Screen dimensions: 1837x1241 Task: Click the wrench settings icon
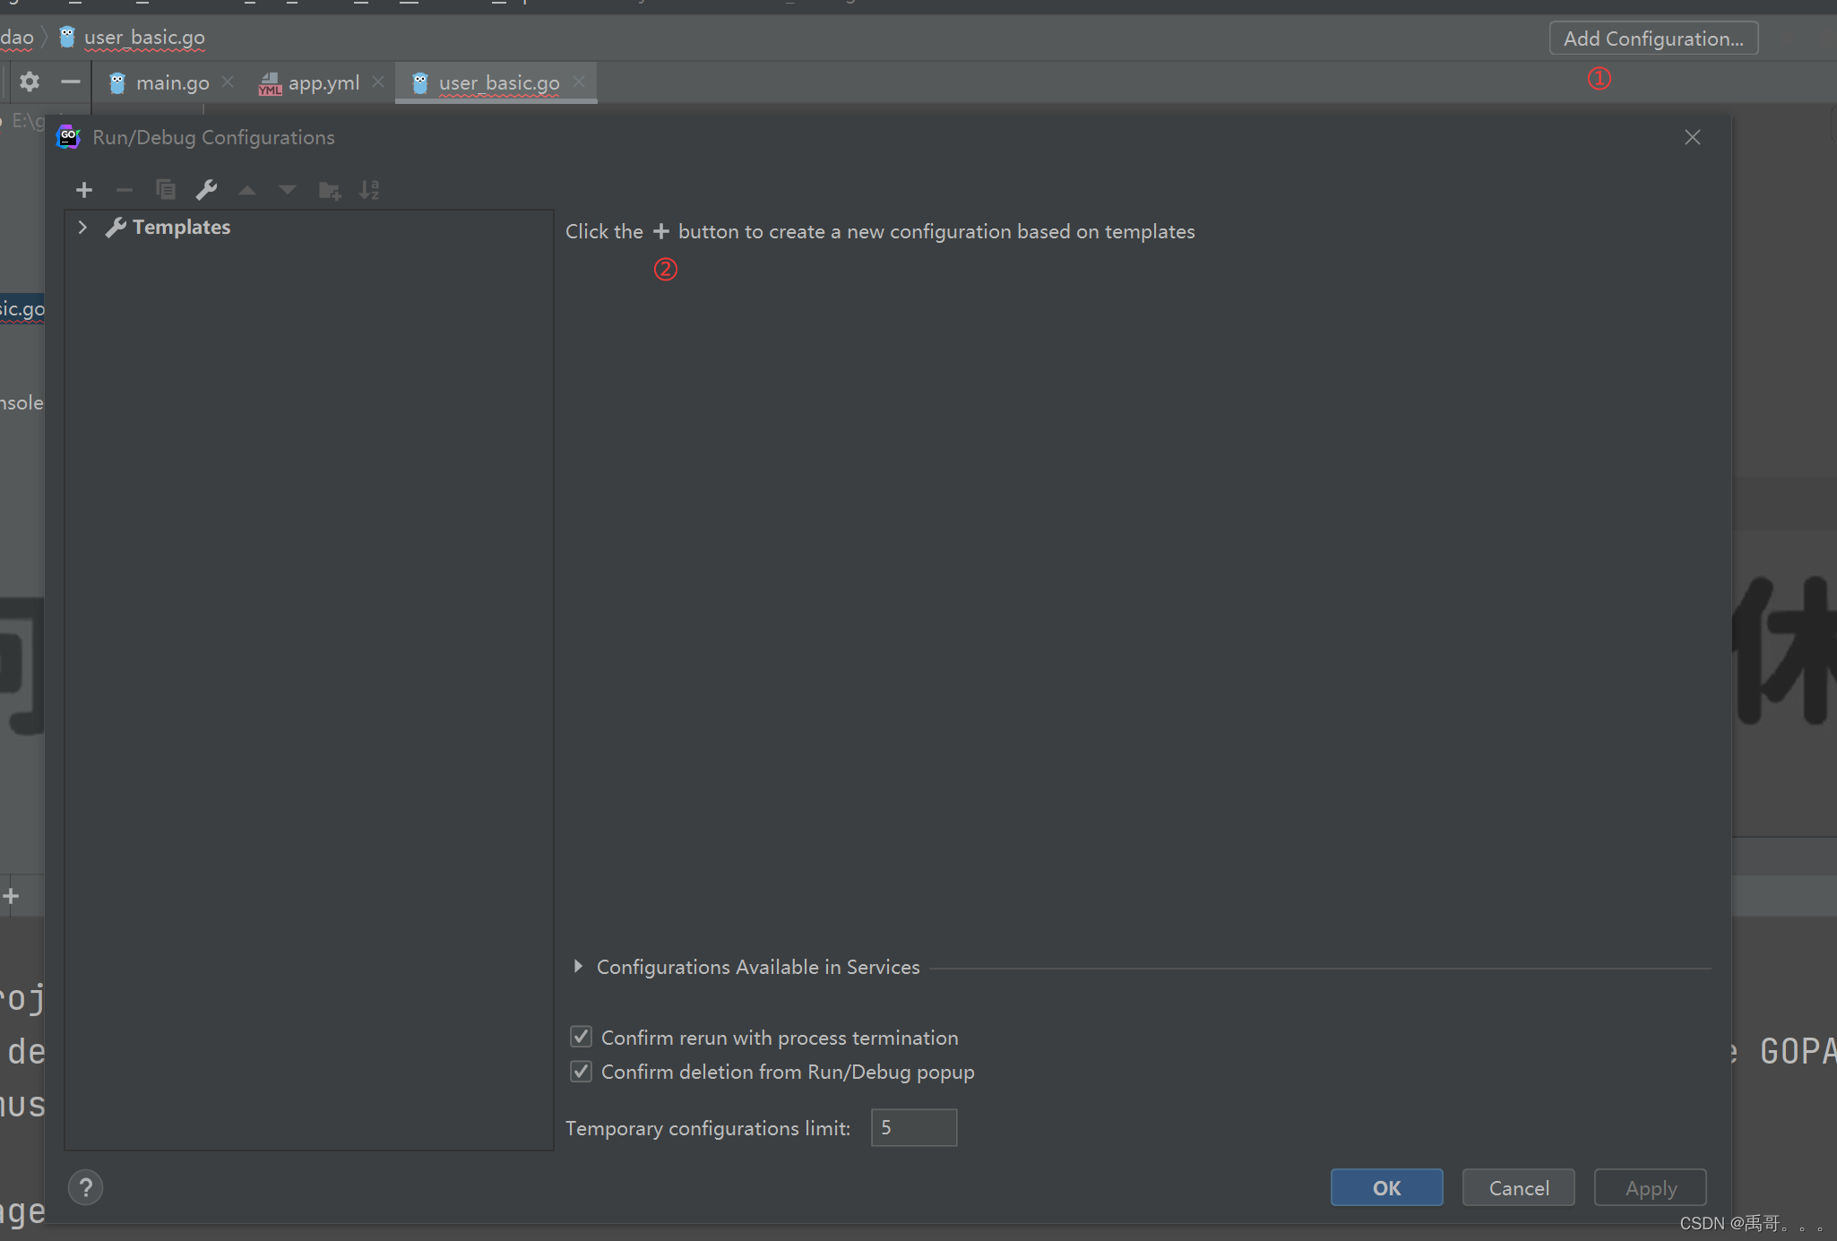205,188
